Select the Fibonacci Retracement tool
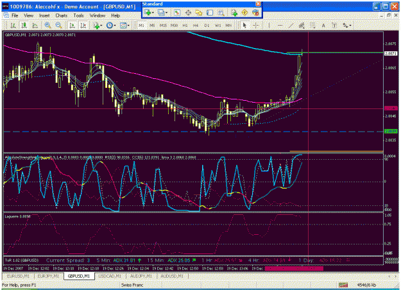The image size is (401, 290). point(312,25)
